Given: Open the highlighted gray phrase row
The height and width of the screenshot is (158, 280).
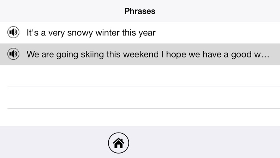Looking at the screenshot, I should click(140, 54).
